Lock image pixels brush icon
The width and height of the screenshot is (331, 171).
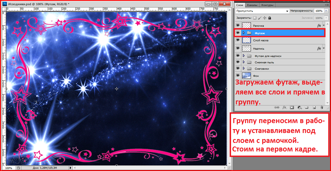point(260,18)
